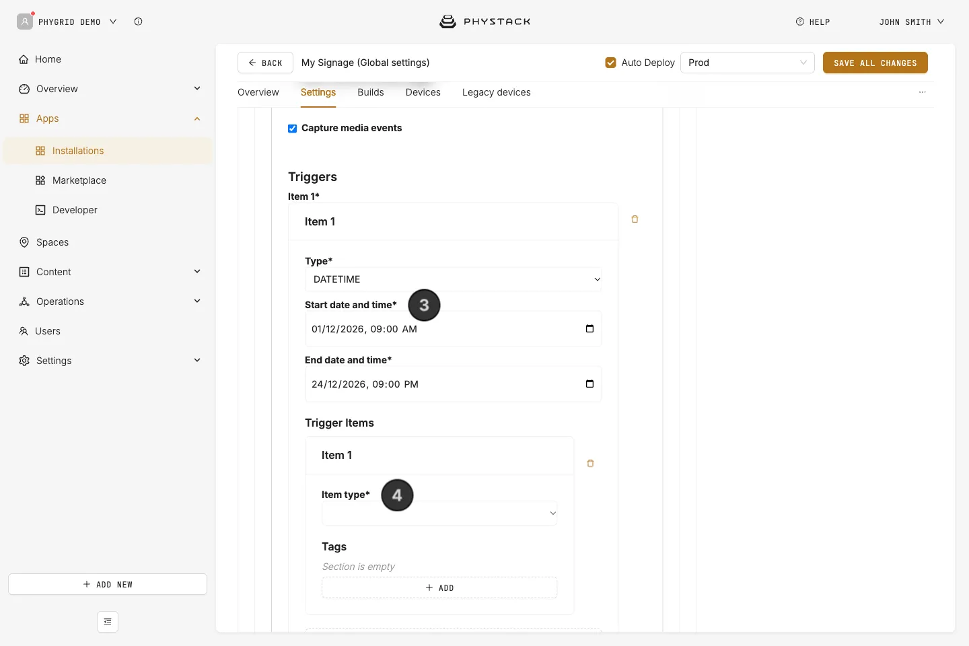Select the Settings tab

point(318,92)
